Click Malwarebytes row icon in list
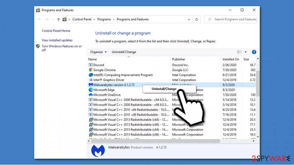Screen dimensions: 294x165 (x=91, y=85)
